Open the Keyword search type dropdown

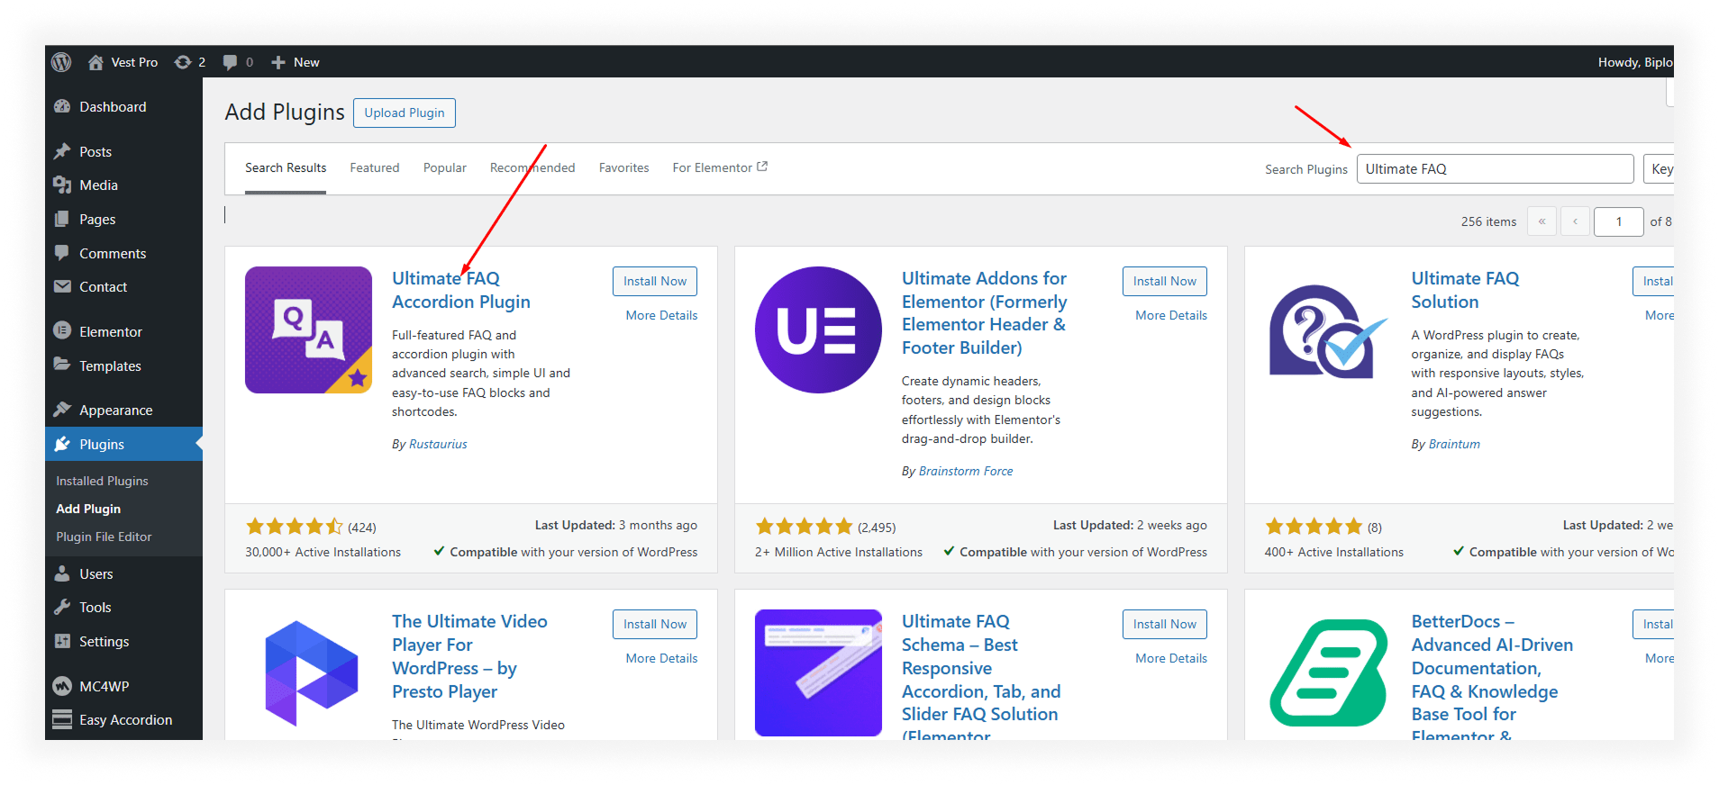pyautogui.click(x=1659, y=169)
